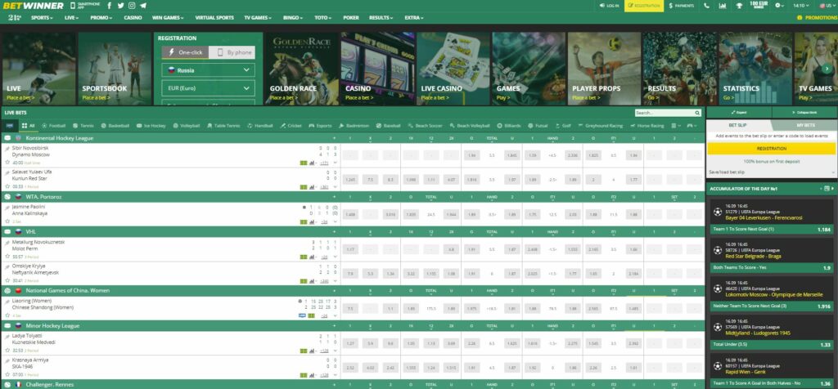The height and width of the screenshot is (389, 838).
Task: Filter live bets by Esports
Action: pos(320,126)
